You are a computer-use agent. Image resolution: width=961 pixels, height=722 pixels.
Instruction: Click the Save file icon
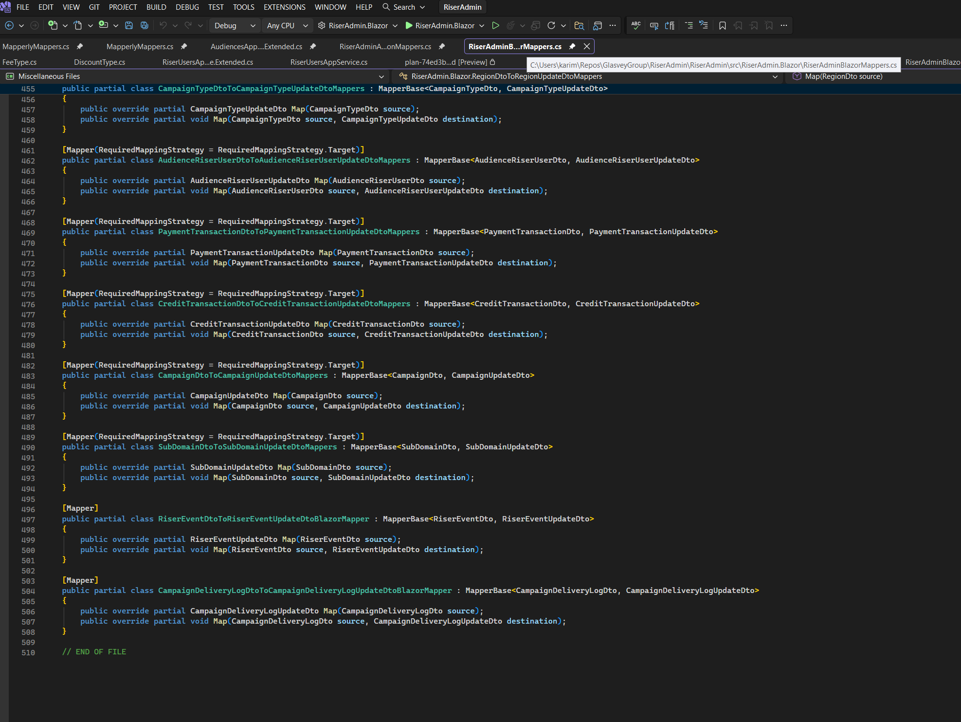click(x=129, y=25)
